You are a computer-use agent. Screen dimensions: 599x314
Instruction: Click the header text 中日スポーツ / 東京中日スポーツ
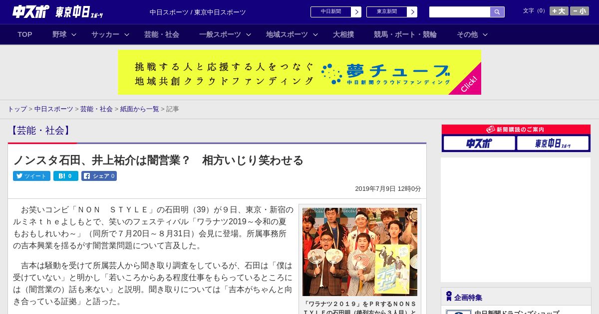pyautogui.click(x=198, y=12)
